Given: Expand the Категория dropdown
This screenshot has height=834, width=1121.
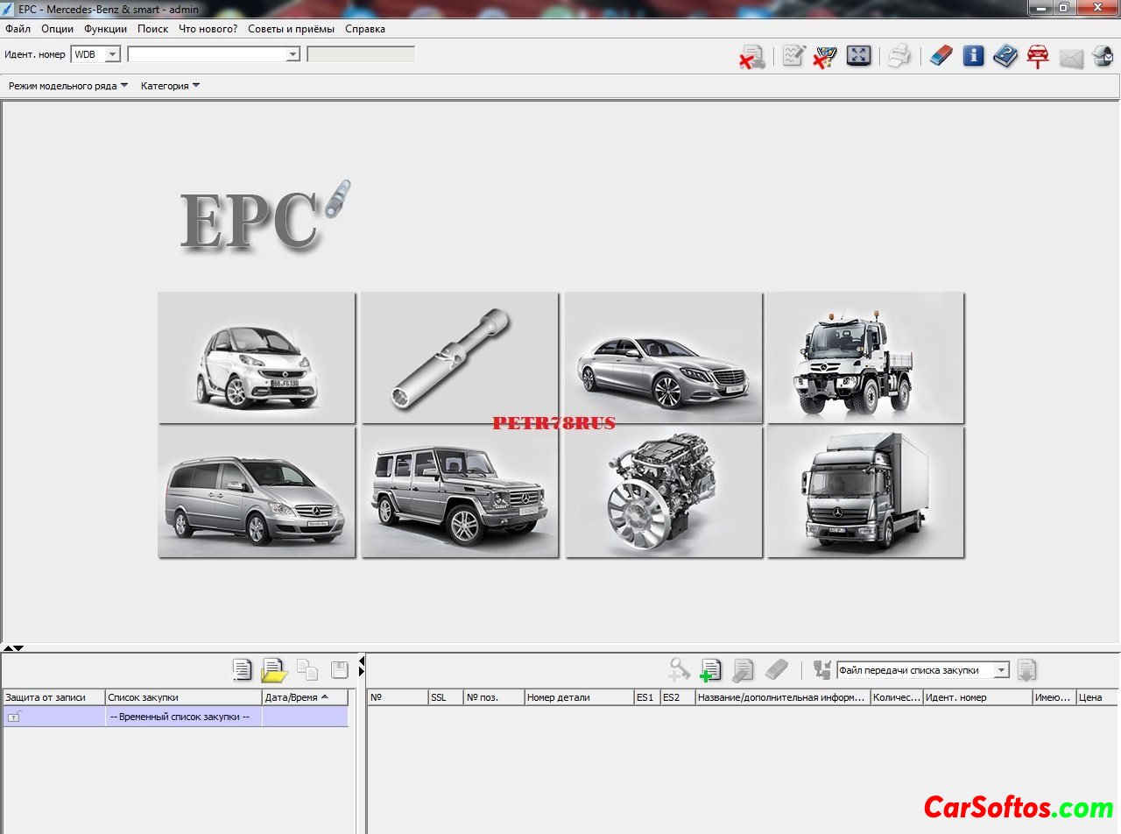Looking at the screenshot, I should pos(170,86).
